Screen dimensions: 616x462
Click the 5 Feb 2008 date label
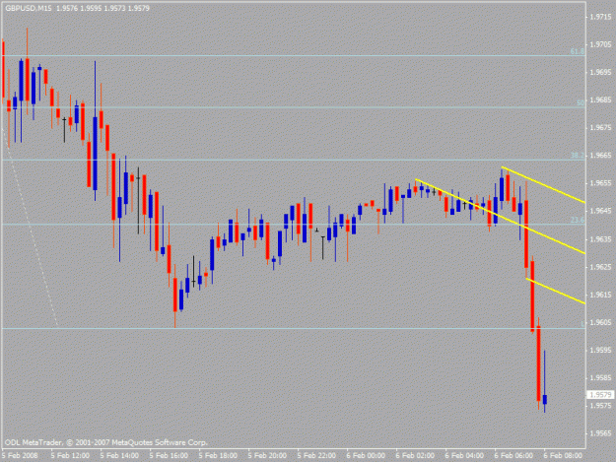[x=20, y=455]
